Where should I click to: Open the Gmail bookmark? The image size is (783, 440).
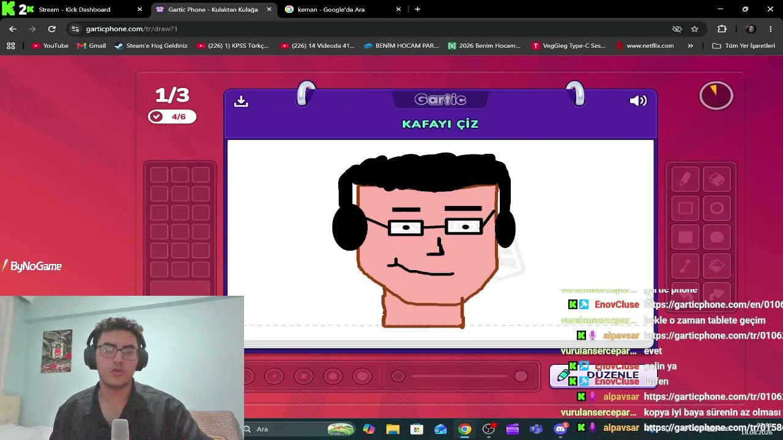[x=91, y=46]
